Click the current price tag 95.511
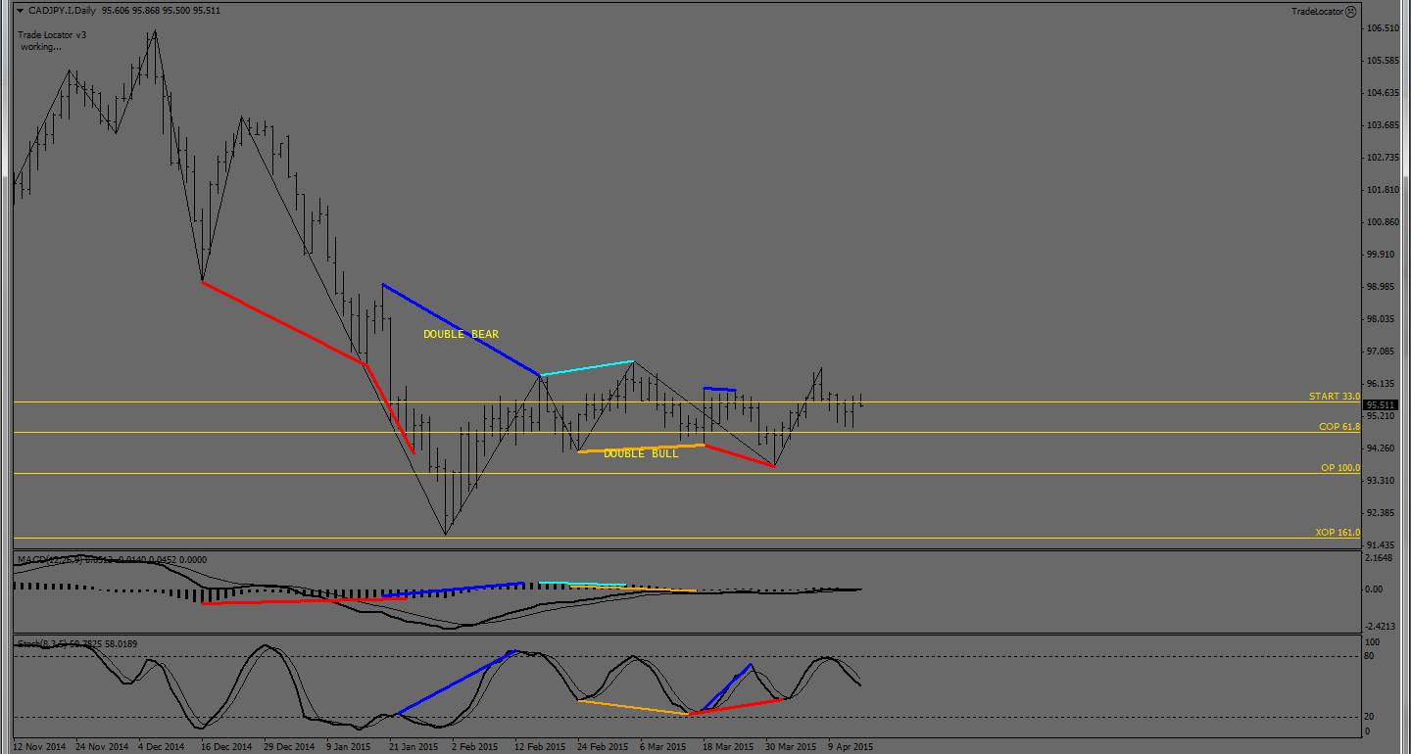The image size is (1411, 754). pos(1381,405)
